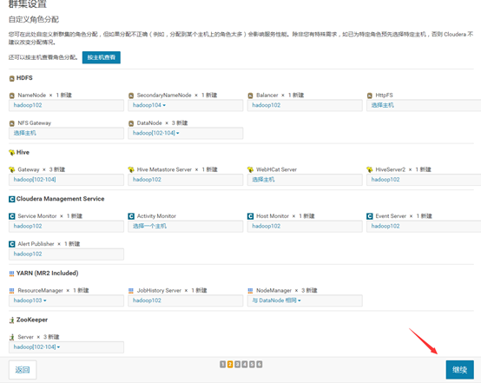Select host for NFS Gateway role
This screenshot has width=481, height=383.
(66, 133)
